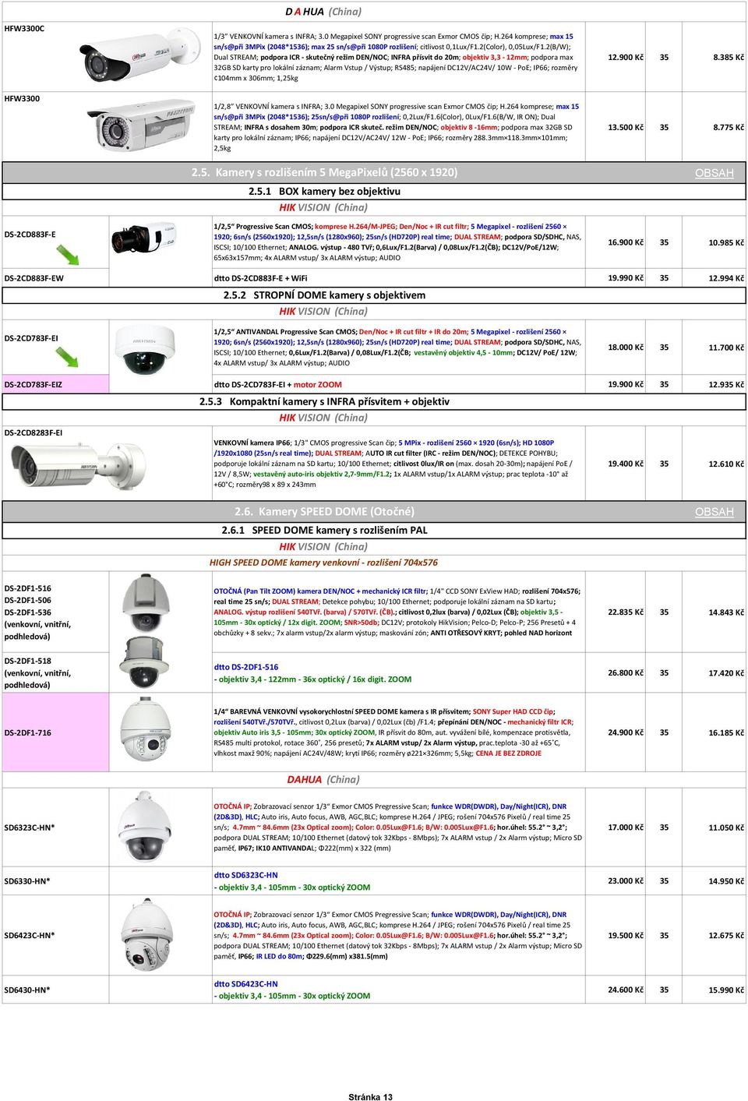Click the text dtto DS-2CD883F-E + WiFi

click(x=260, y=278)
